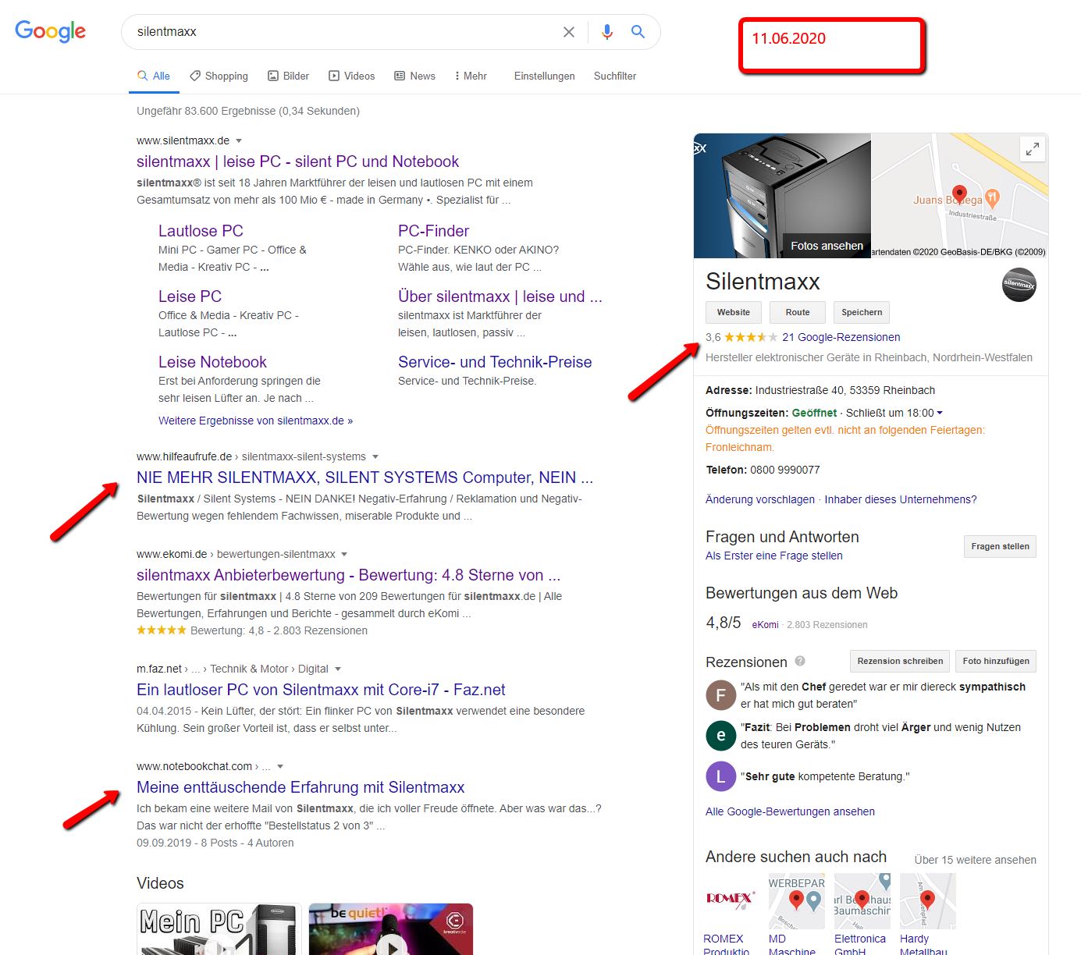Open dropdown arrow beside hilfeaufrufe.de result
1081x955 pixels.
click(x=375, y=457)
